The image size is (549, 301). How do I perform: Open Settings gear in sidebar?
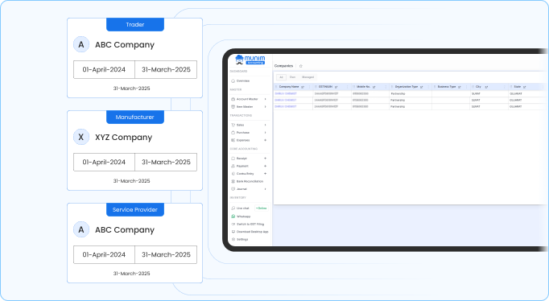(x=233, y=239)
